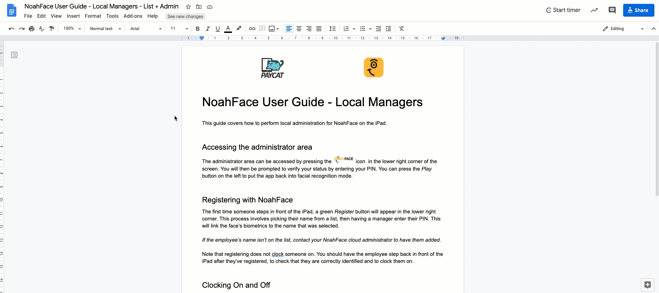This screenshot has width=659, height=293.
Task: Open the Insert menu
Action: point(73,16)
